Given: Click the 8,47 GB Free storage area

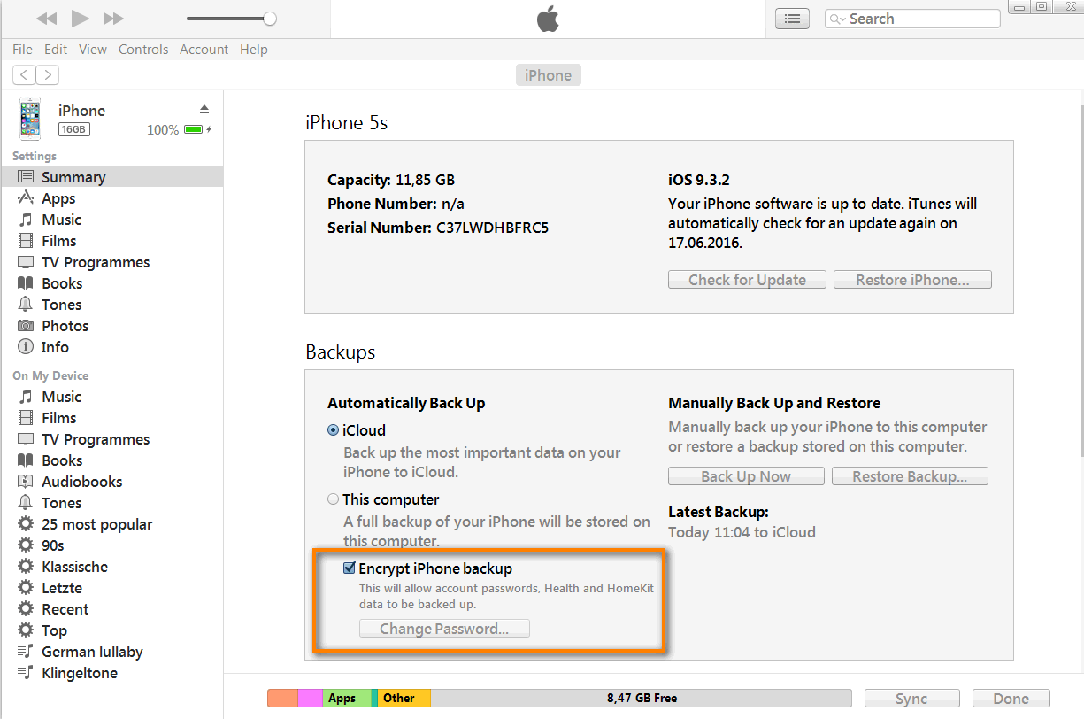Looking at the screenshot, I should tap(642, 699).
